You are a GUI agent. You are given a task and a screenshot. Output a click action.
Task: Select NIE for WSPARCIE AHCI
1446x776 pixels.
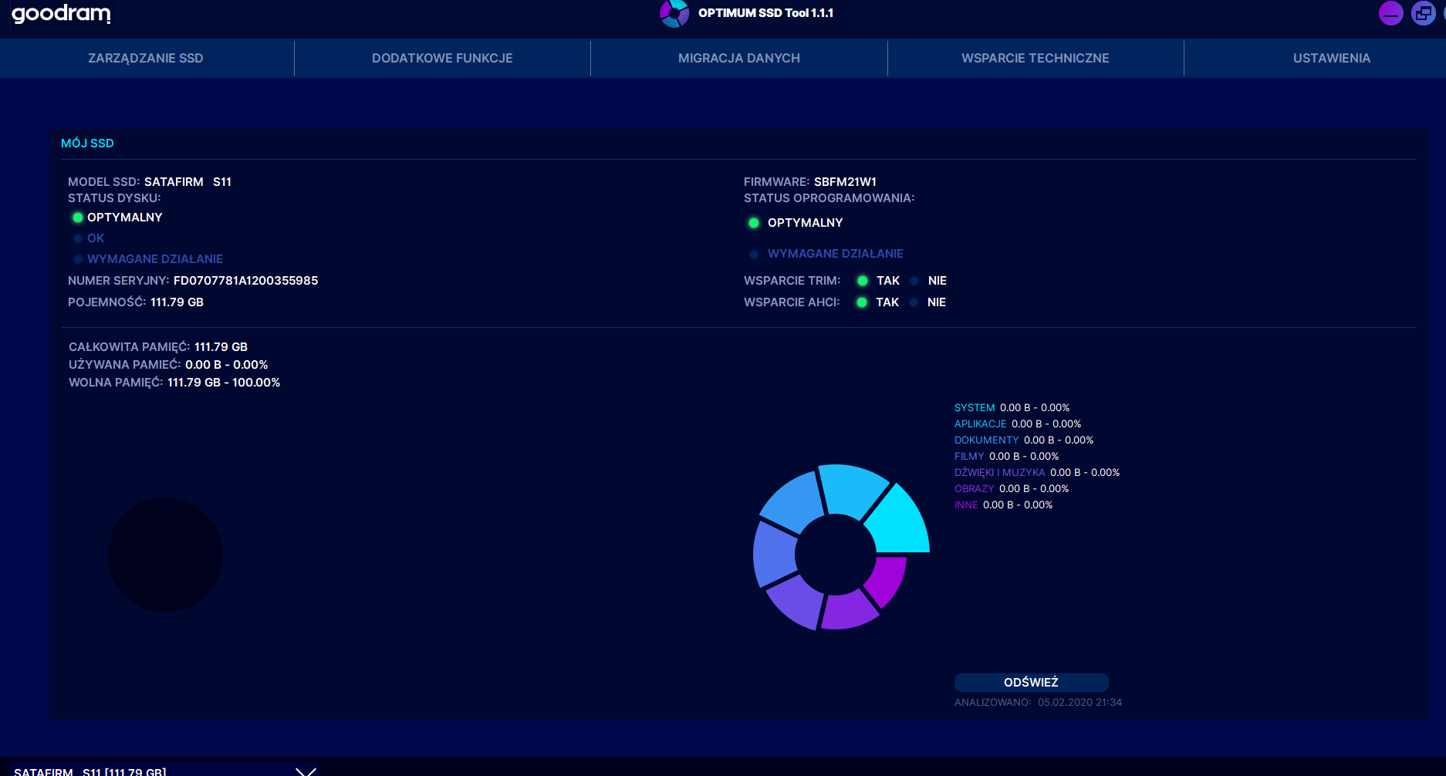click(x=914, y=302)
